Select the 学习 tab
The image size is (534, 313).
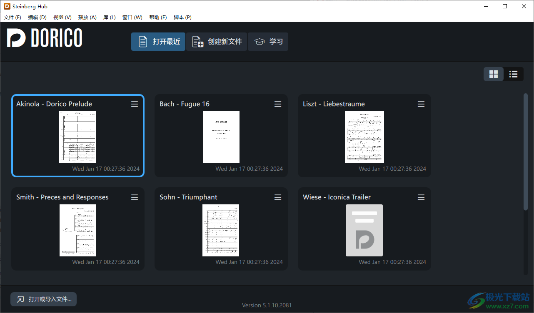(268, 42)
